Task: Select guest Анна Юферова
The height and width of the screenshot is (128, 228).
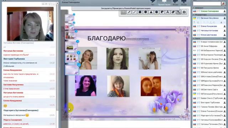Action: [209, 46]
